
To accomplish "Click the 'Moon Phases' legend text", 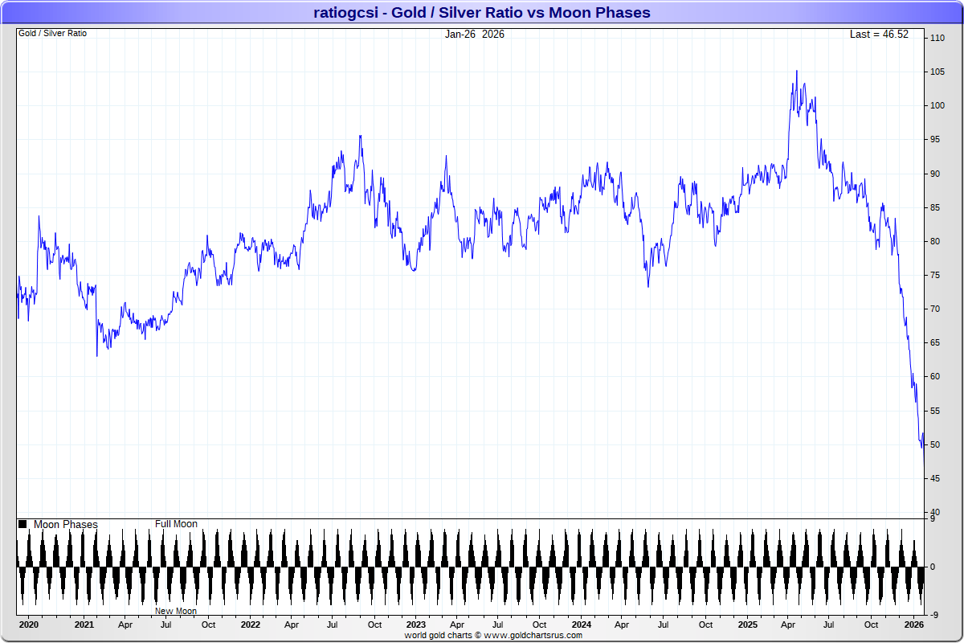I will click(66, 524).
